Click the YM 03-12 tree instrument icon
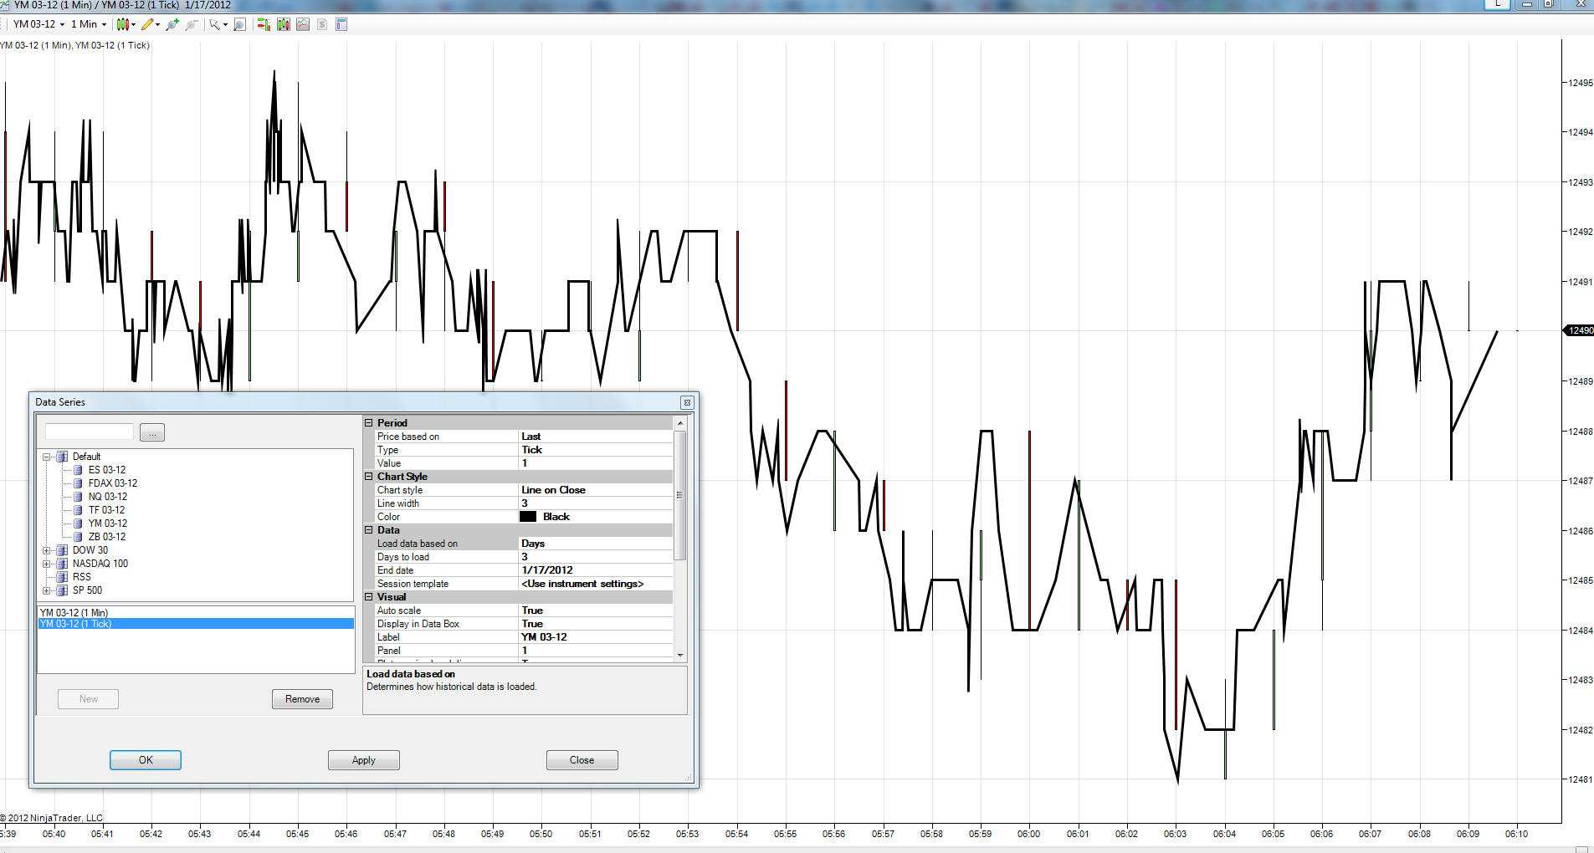The height and width of the screenshot is (853, 1594). 78,524
